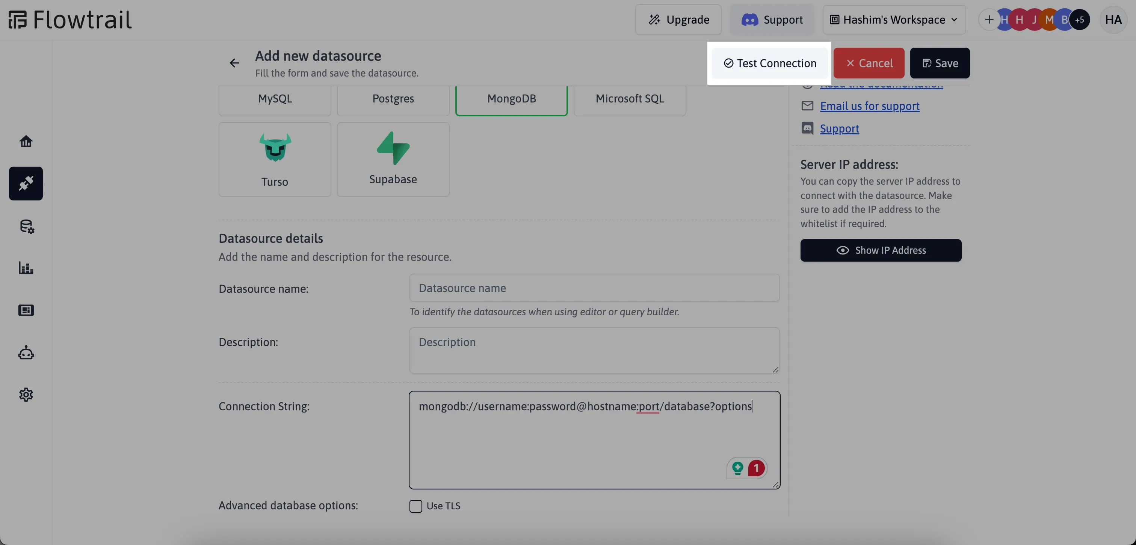
Task: Go back using the left arrow
Action: click(x=234, y=63)
